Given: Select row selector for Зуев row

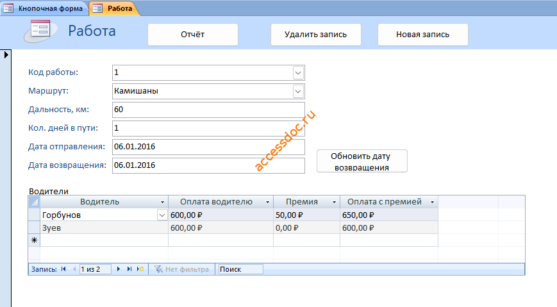Looking at the screenshot, I should [34, 228].
